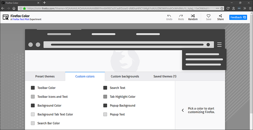253x130 pixels.
Task: Go back with browser back arrow
Action: [3, 8]
